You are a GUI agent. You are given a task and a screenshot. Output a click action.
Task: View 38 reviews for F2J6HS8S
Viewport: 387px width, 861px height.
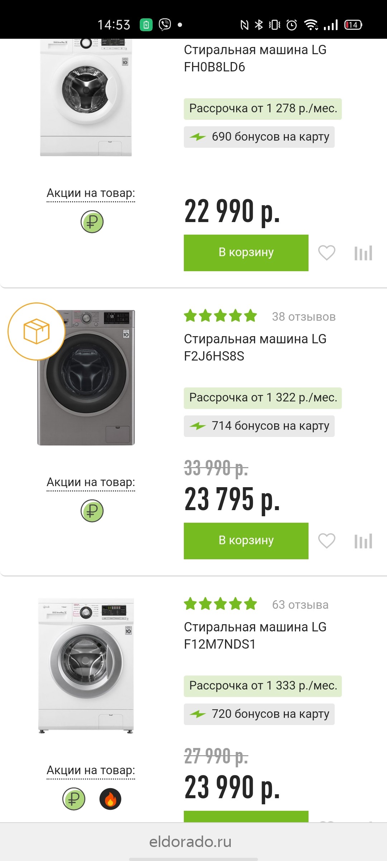pos(304,317)
